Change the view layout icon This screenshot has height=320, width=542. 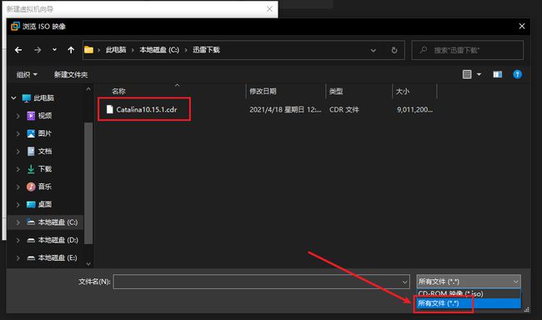pyautogui.click(x=467, y=74)
